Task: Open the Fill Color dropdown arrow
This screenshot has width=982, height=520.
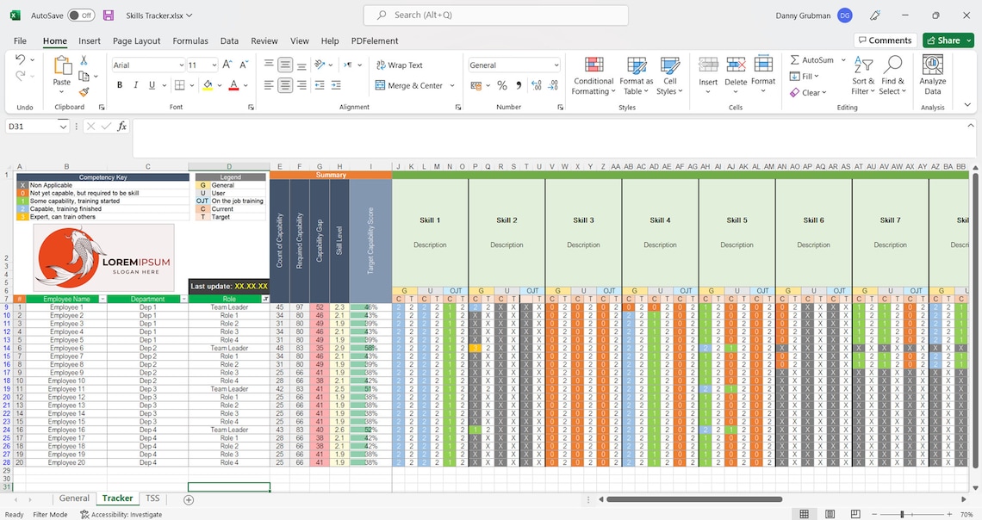Action: (220, 84)
